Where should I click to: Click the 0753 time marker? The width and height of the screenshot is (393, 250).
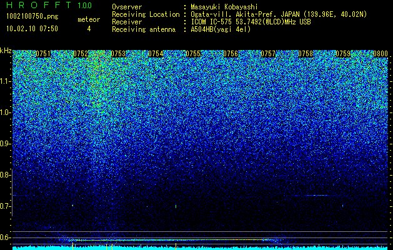point(118,54)
